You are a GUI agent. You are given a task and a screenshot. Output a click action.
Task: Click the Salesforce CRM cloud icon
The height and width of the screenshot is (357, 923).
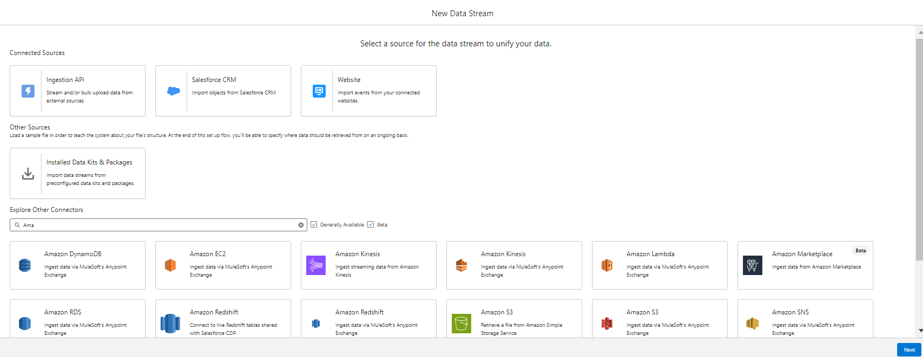[x=174, y=91]
